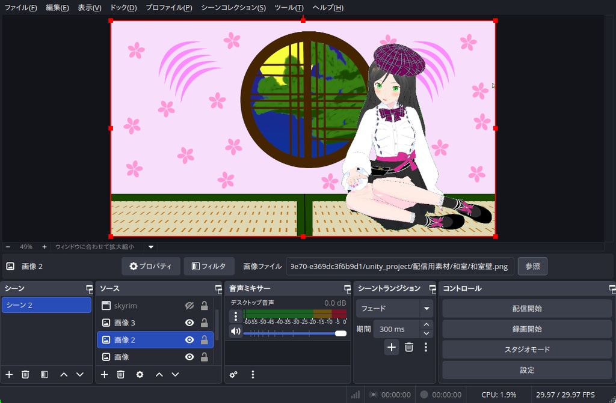This screenshot has height=403, width=616.
Task: Enable スタジオモード
Action: click(x=526, y=348)
